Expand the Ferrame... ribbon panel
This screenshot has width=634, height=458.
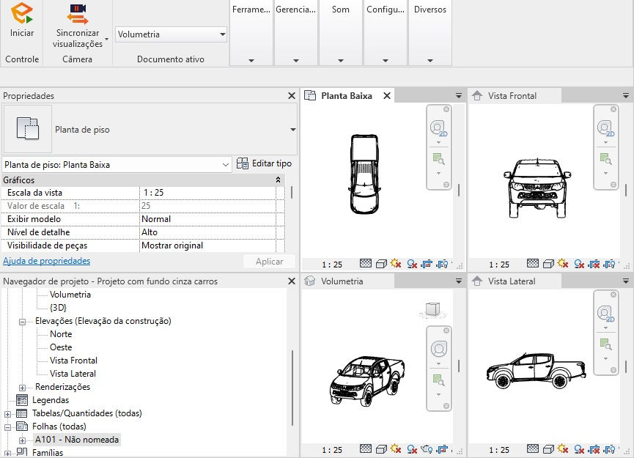pos(251,61)
